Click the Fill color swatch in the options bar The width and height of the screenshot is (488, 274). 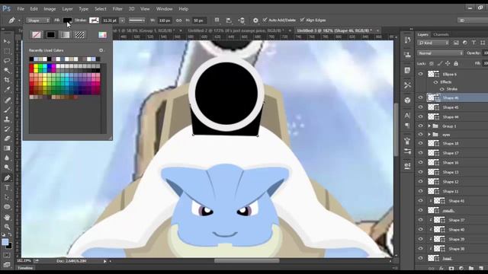point(67,21)
